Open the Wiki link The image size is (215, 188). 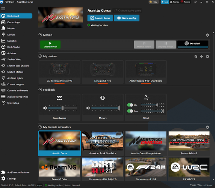pyautogui.click(x=193, y=185)
